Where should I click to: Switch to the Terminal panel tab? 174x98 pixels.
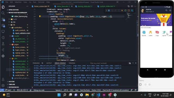click(72, 63)
